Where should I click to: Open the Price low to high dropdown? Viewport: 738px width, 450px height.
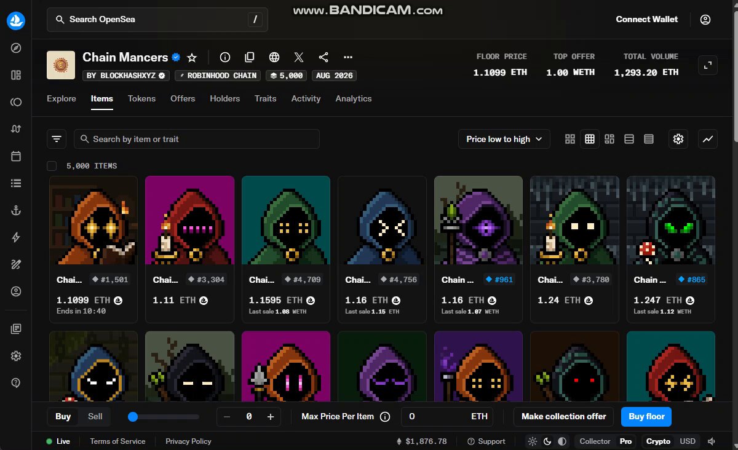tap(504, 139)
